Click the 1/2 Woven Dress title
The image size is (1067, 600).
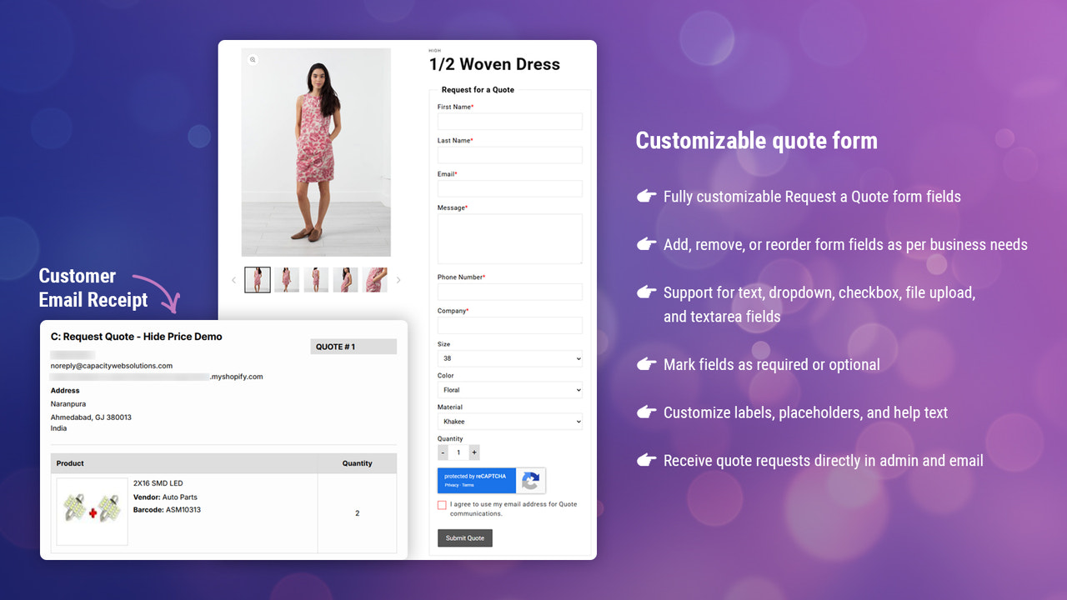(x=494, y=64)
